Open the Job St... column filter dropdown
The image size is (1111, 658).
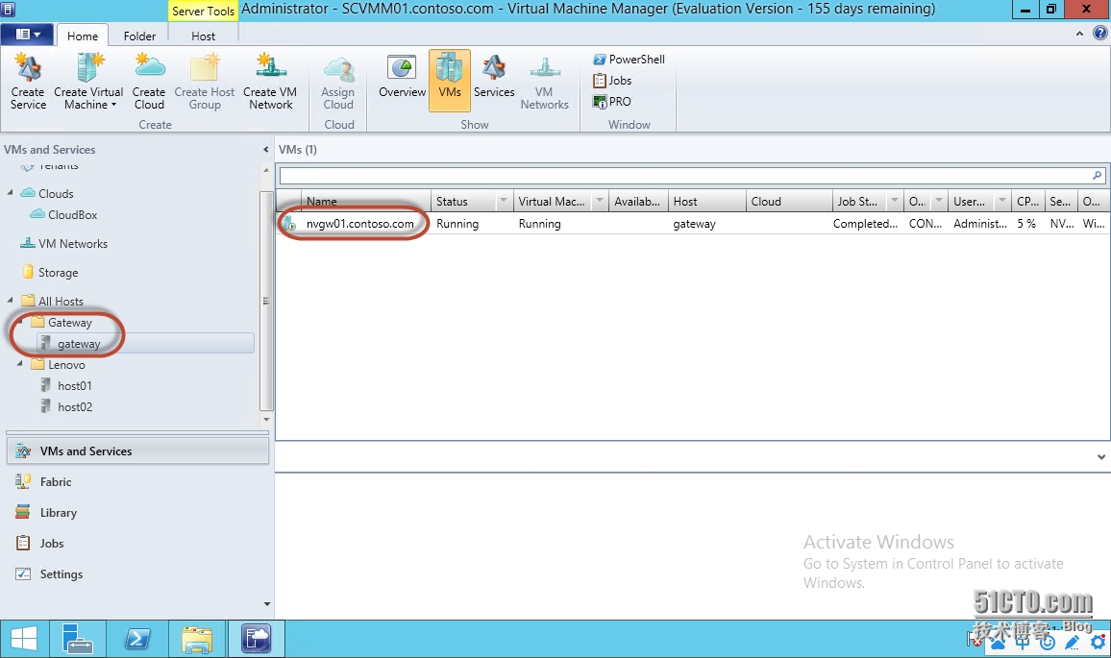(894, 201)
